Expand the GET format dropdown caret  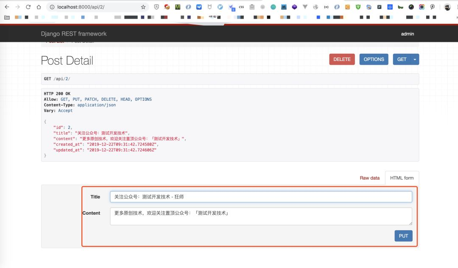[x=415, y=59]
